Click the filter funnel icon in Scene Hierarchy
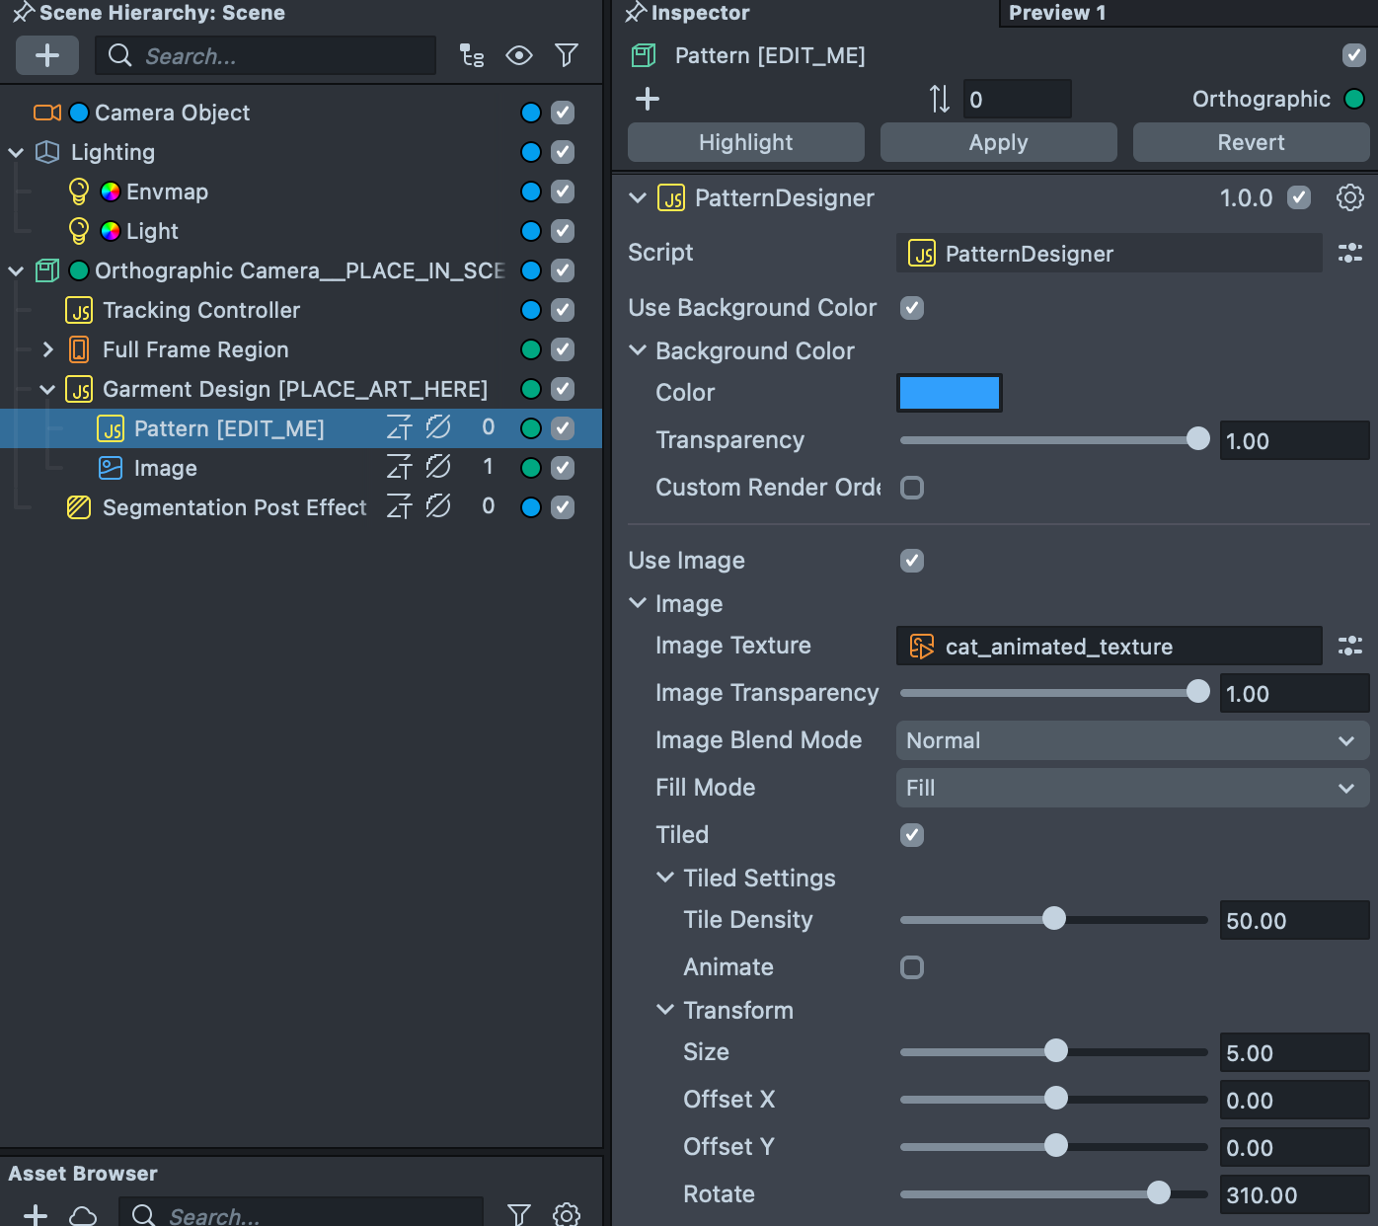The image size is (1378, 1226). pyautogui.click(x=567, y=55)
